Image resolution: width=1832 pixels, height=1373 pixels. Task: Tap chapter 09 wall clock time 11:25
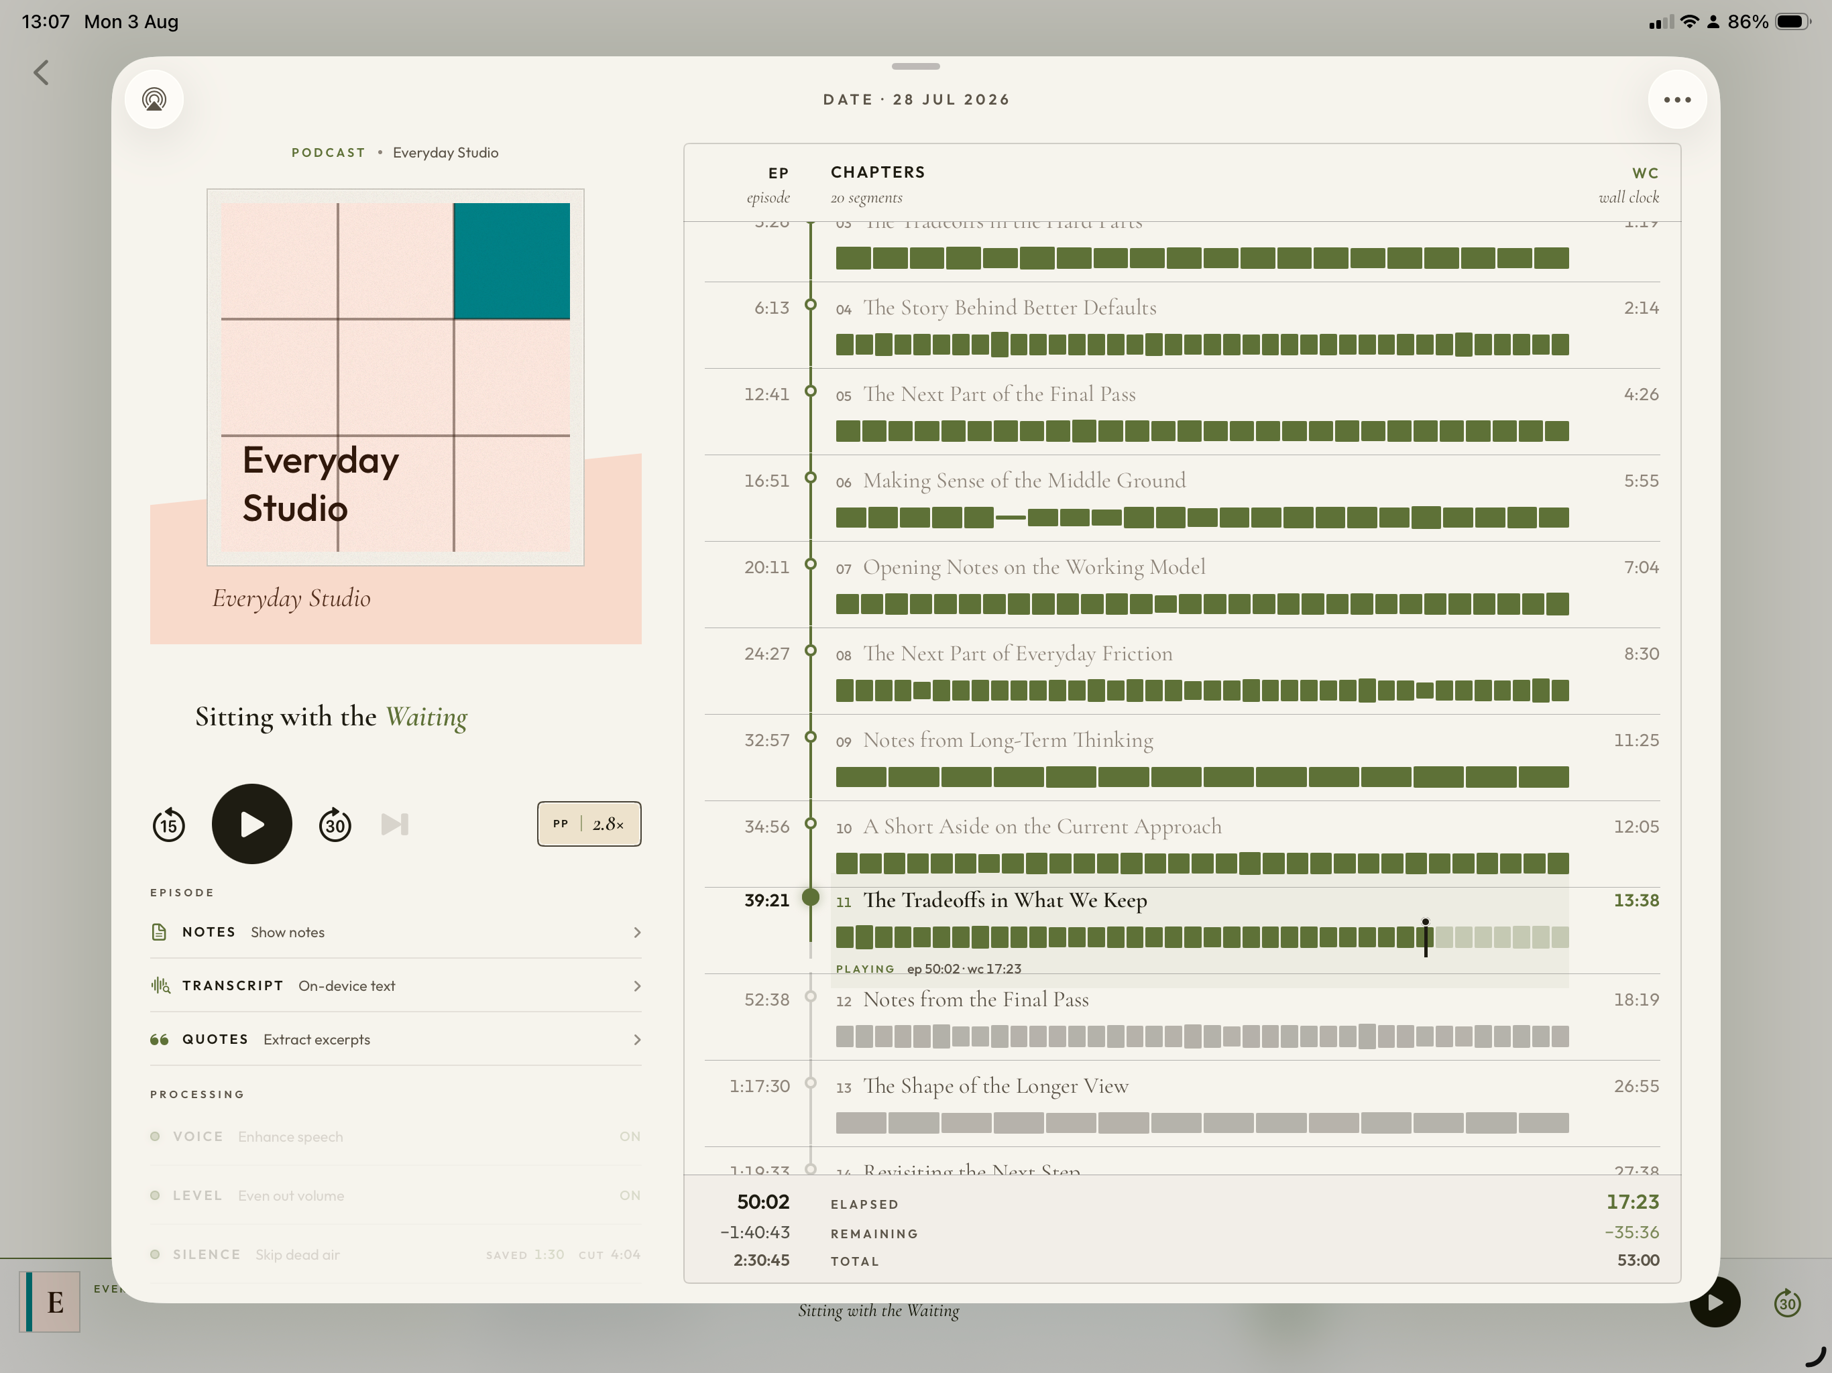pos(1636,740)
